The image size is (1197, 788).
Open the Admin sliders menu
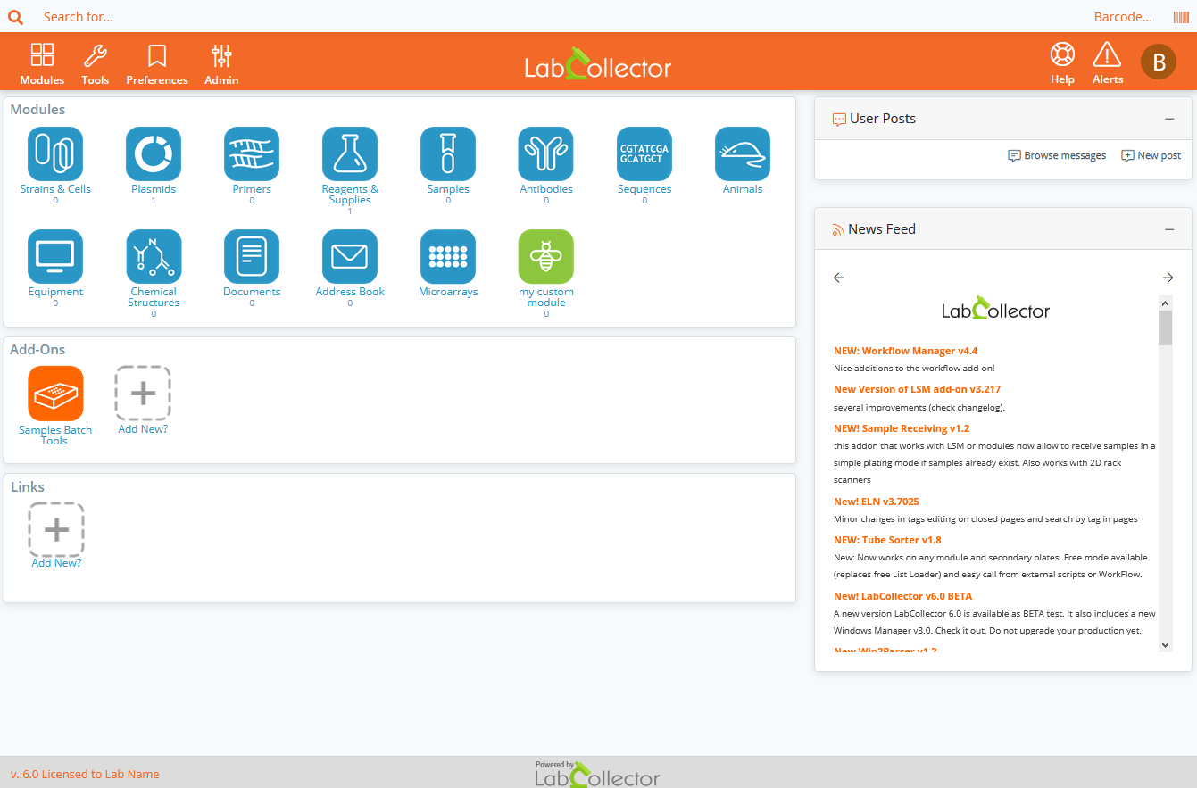coord(221,64)
